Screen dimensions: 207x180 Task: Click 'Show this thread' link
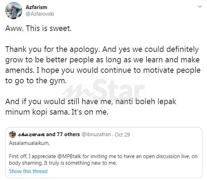click(28, 171)
